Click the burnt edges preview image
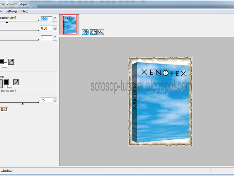The image size is (234, 176). point(160,101)
